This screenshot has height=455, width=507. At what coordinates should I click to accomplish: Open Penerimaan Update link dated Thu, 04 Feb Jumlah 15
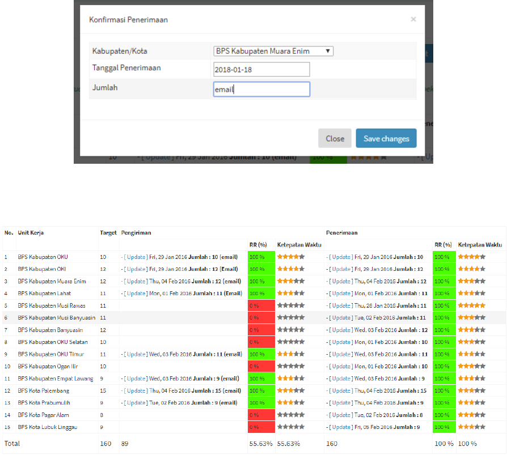click(x=341, y=391)
